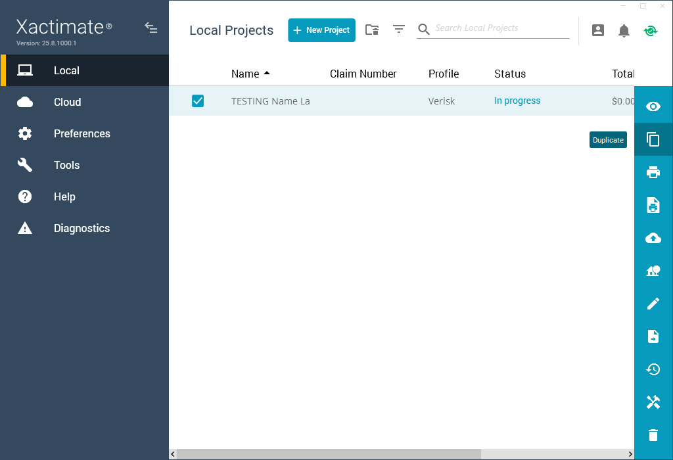This screenshot has height=460, width=673.
Task: Open the Tools section
Action: pyautogui.click(x=85, y=165)
